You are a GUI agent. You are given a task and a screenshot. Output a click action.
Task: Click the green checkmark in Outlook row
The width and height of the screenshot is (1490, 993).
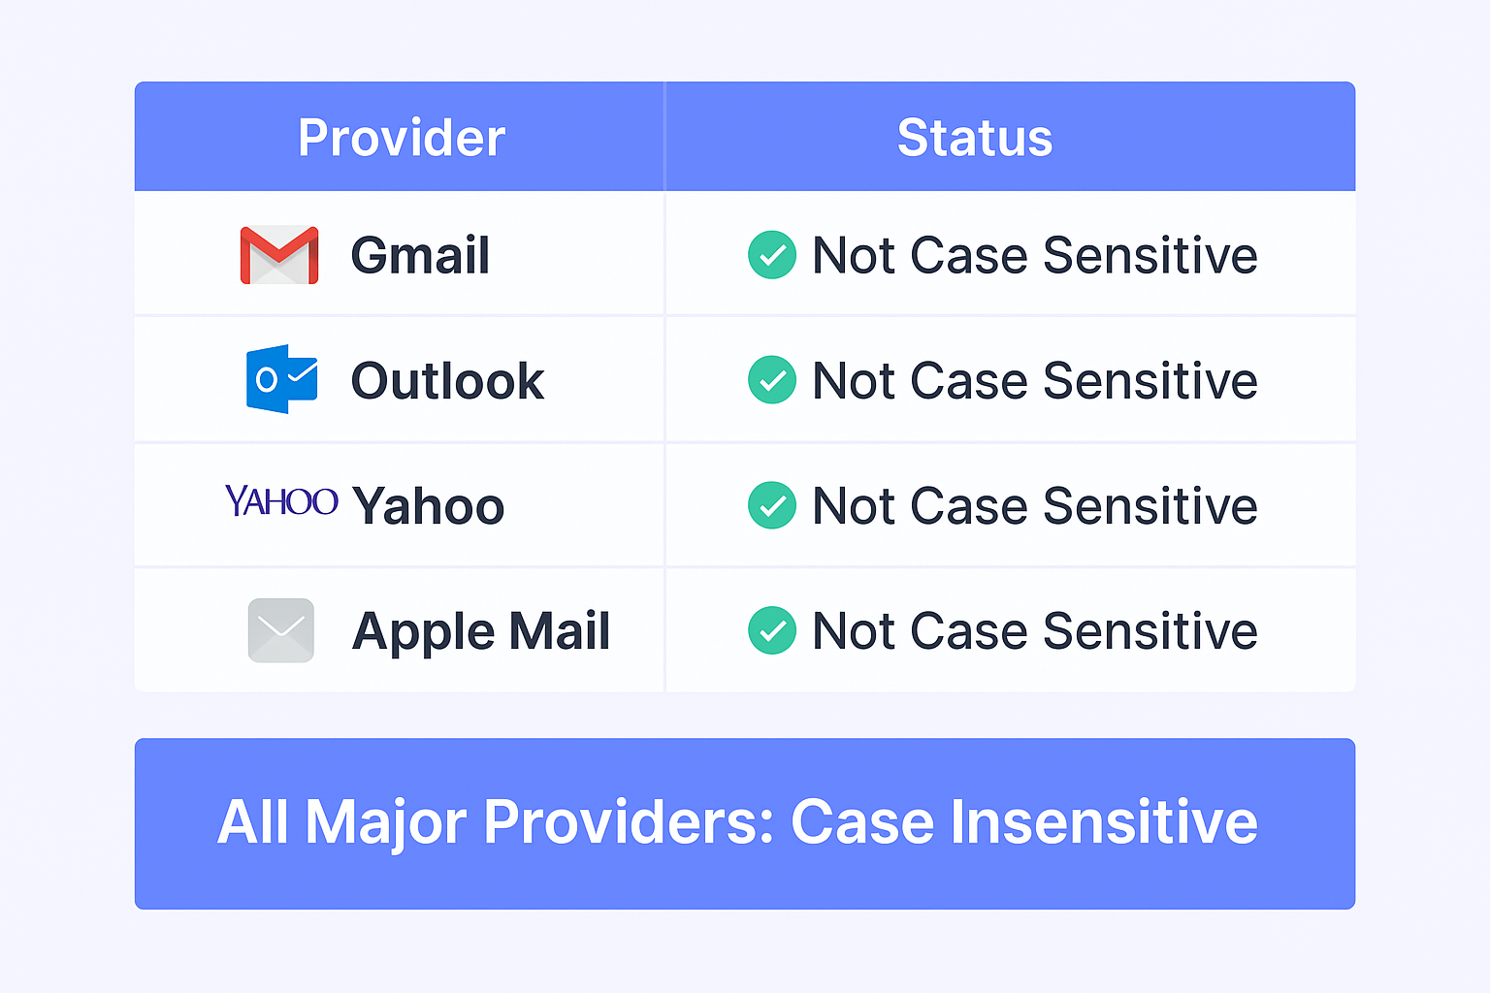tap(772, 380)
